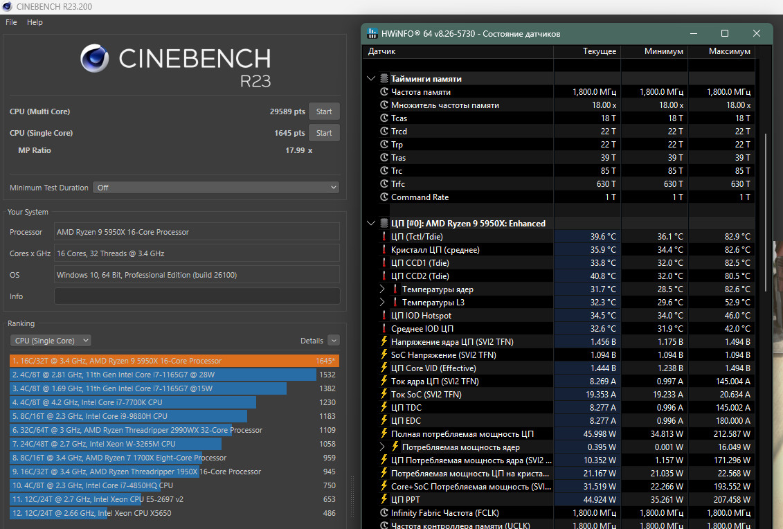Click the thermometer icon beside Кристалл ЦП (среднее)
Viewport: 783px width, 529px height.
[384, 249]
